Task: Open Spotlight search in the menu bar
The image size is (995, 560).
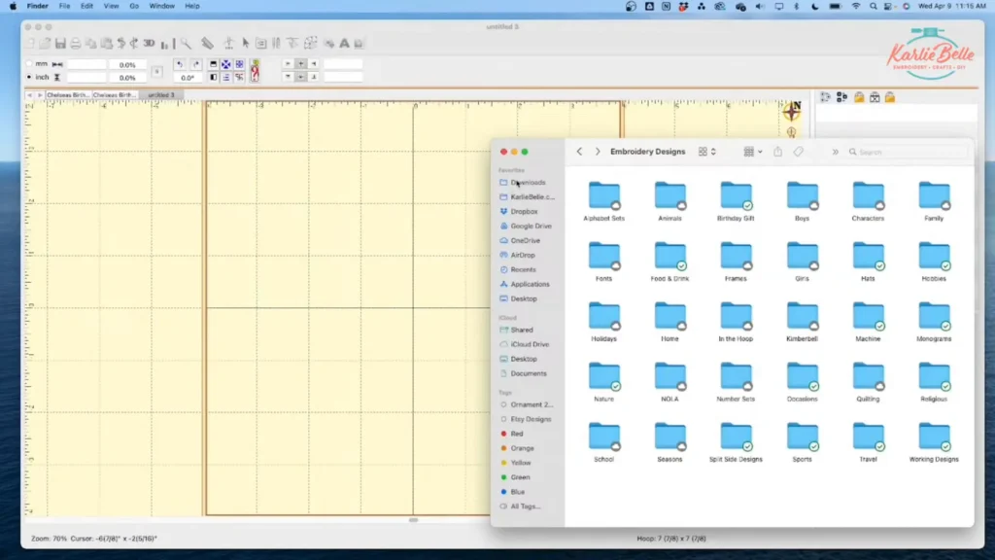Action: tap(874, 7)
